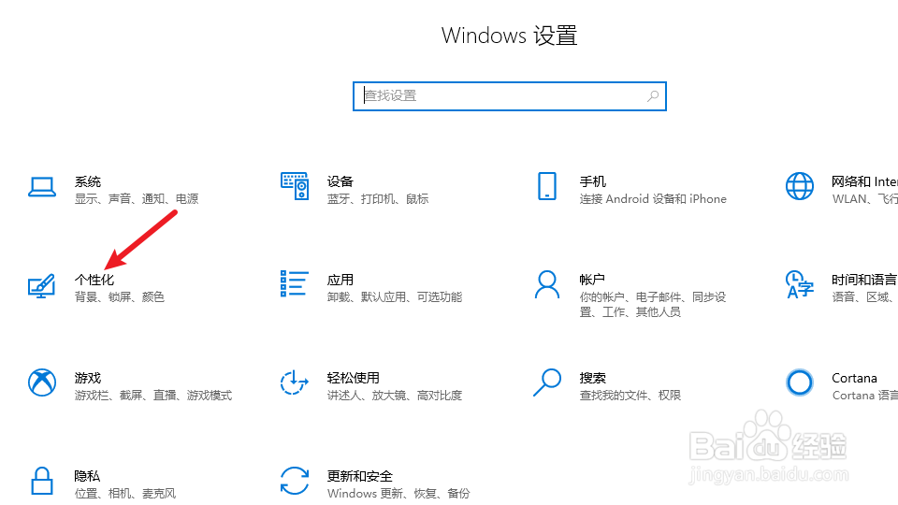Screen dimensions: 898x505
Task: Click text 背景、锁屏、颜色
Action: coord(120,296)
